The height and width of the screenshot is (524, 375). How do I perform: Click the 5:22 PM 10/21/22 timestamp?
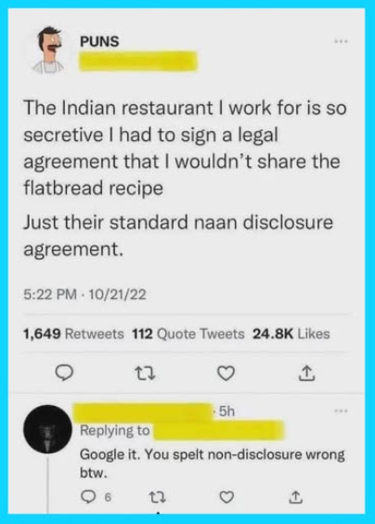(x=84, y=295)
